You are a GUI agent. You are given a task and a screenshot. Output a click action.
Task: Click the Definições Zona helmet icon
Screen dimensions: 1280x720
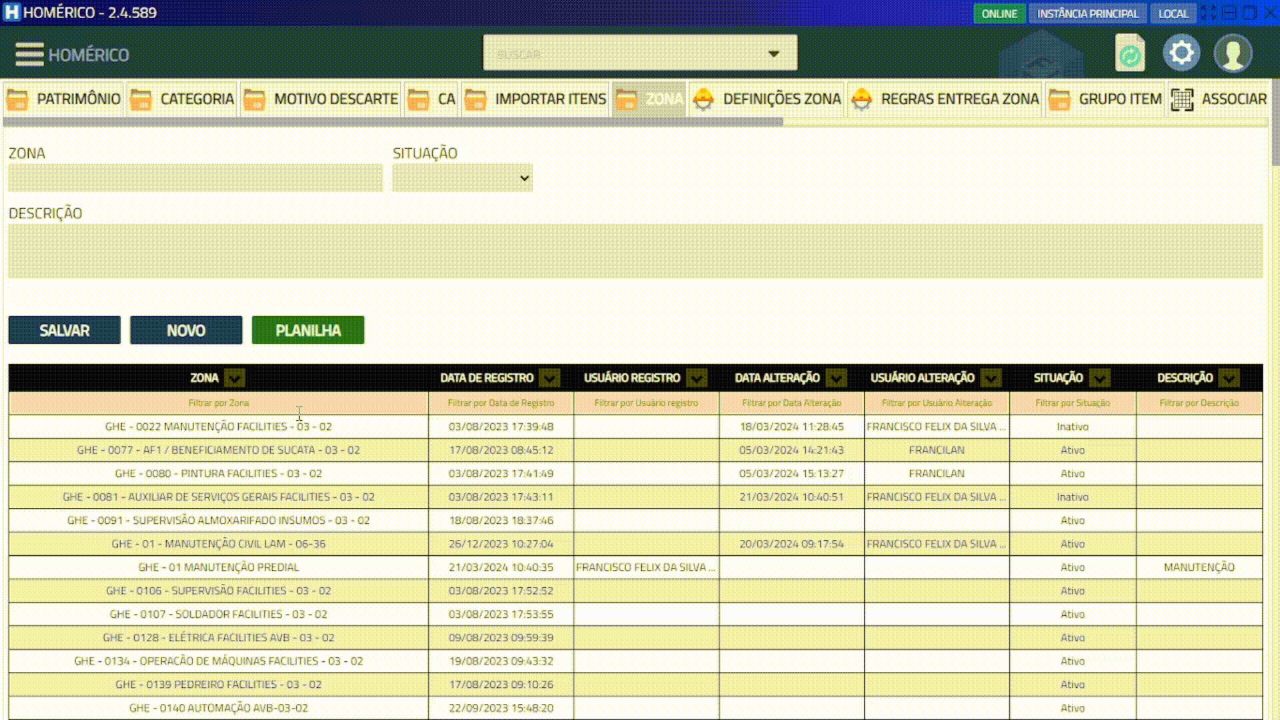(703, 99)
